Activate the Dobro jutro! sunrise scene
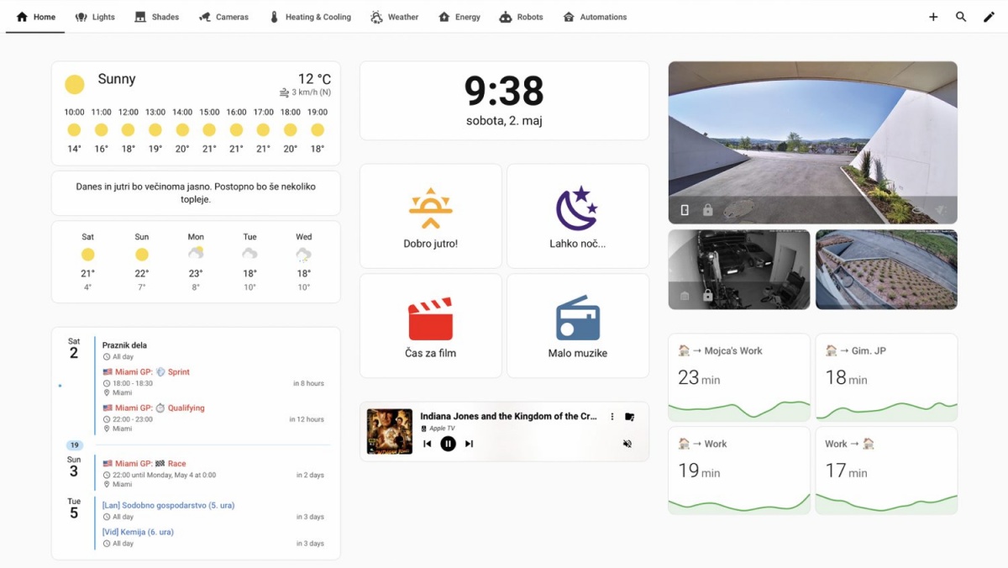 click(x=431, y=216)
